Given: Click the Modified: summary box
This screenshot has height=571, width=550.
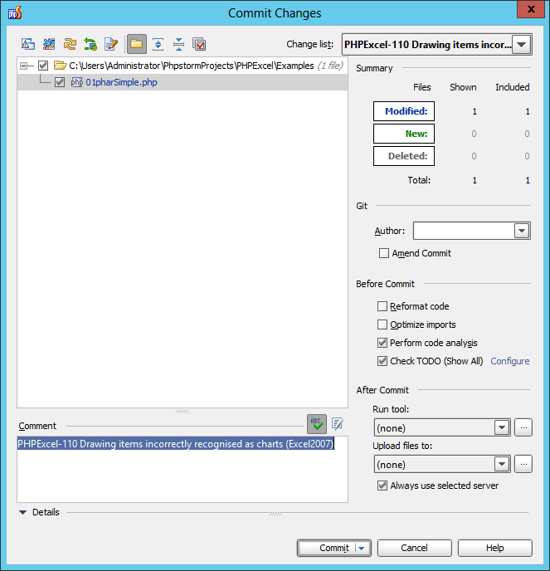Looking at the screenshot, I should click(x=404, y=111).
